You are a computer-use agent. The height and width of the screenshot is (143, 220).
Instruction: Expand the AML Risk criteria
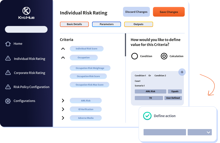63,101
